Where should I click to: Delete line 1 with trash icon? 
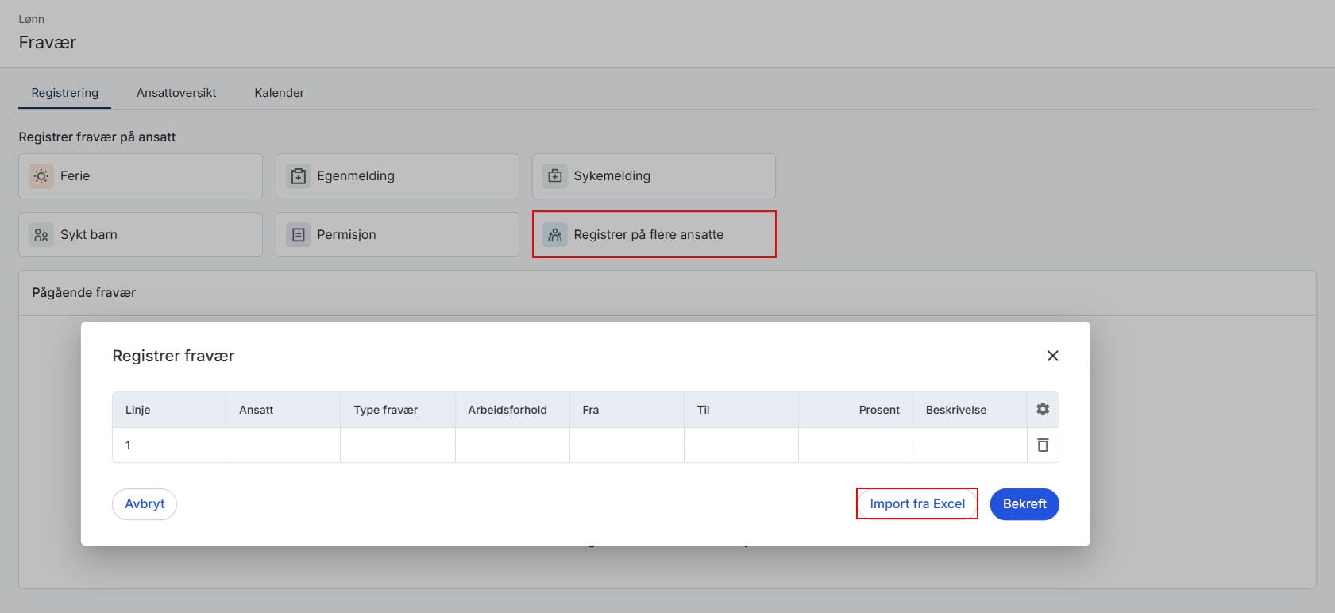[1043, 445]
